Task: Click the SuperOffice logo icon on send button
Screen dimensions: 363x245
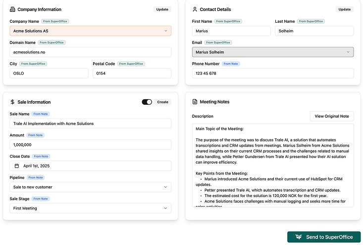Action: coord(298,237)
